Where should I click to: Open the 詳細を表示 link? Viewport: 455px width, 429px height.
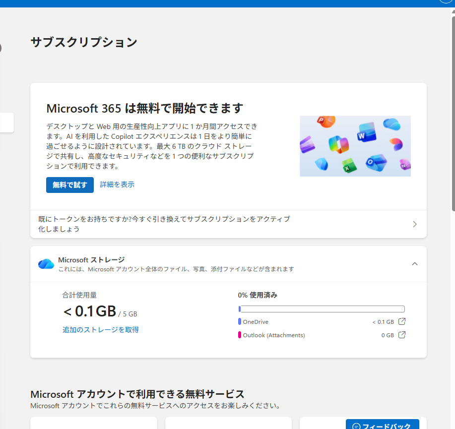click(117, 184)
